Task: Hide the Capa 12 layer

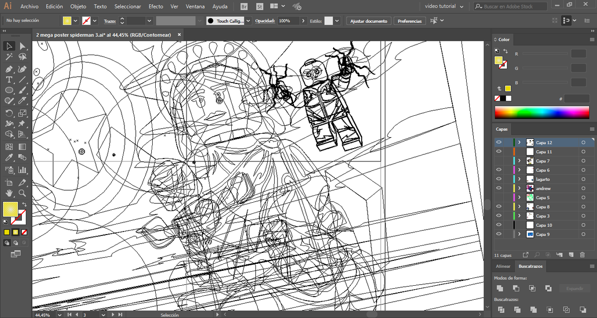Action: point(498,143)
